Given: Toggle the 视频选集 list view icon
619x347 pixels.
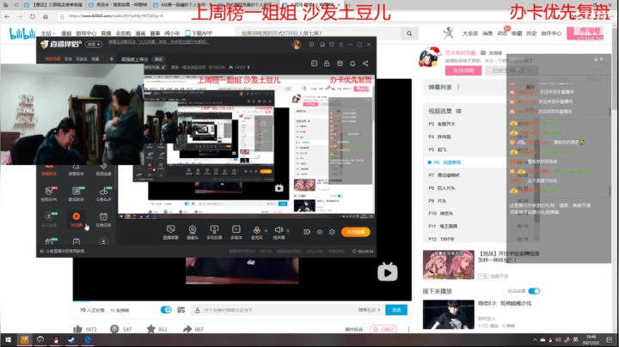Looking at the screenshot, I should pos(458,111).
